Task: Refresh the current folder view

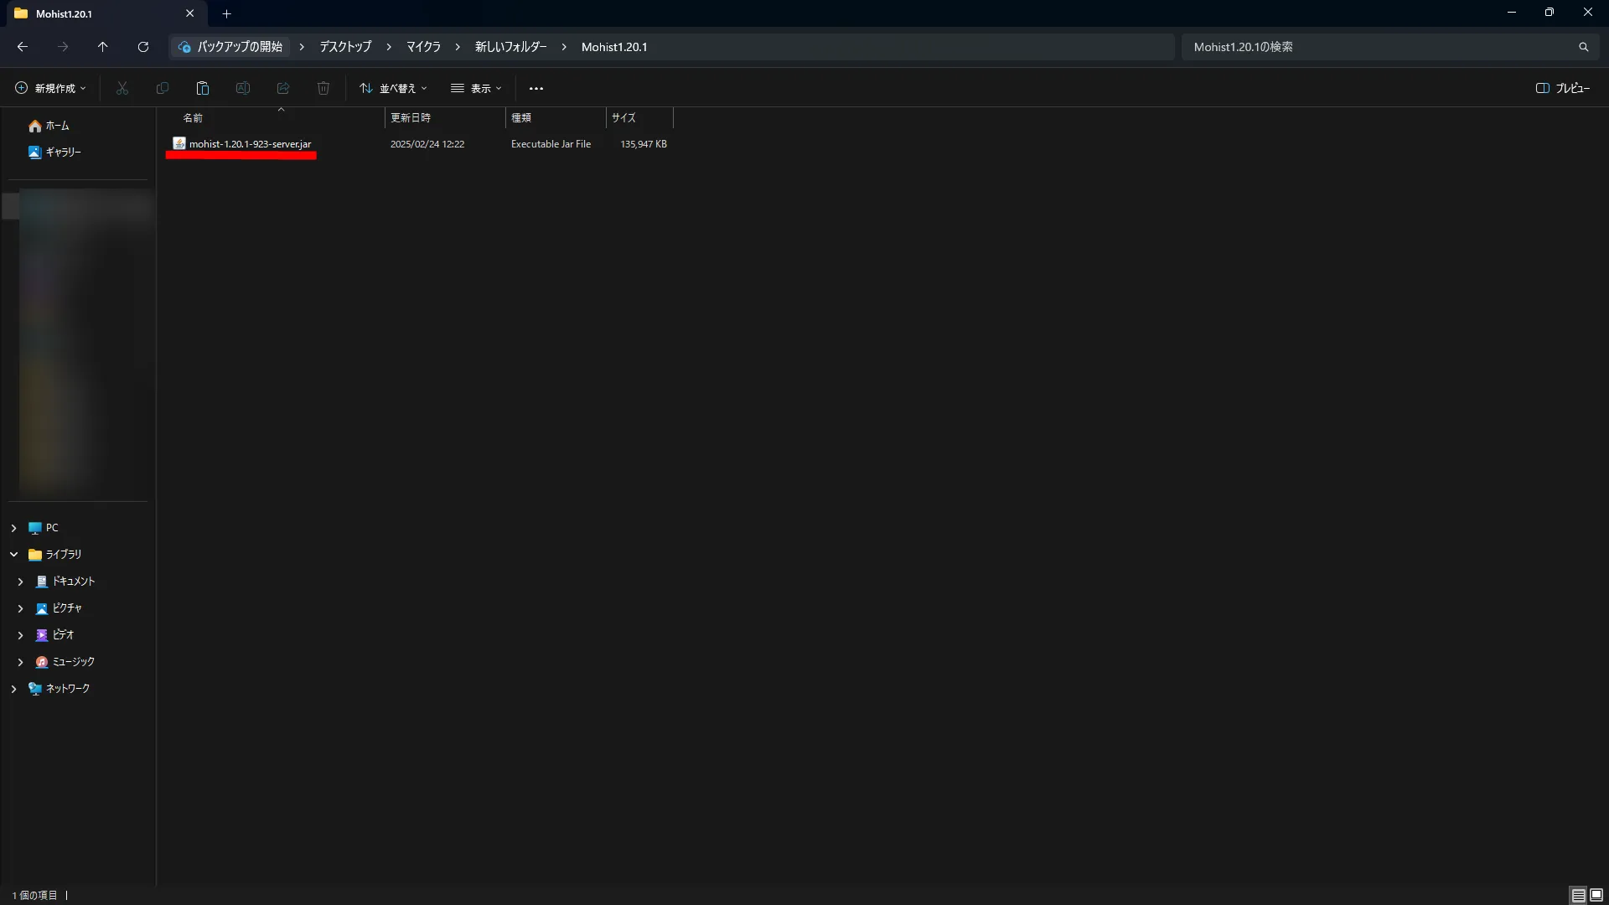Action: 143,47
